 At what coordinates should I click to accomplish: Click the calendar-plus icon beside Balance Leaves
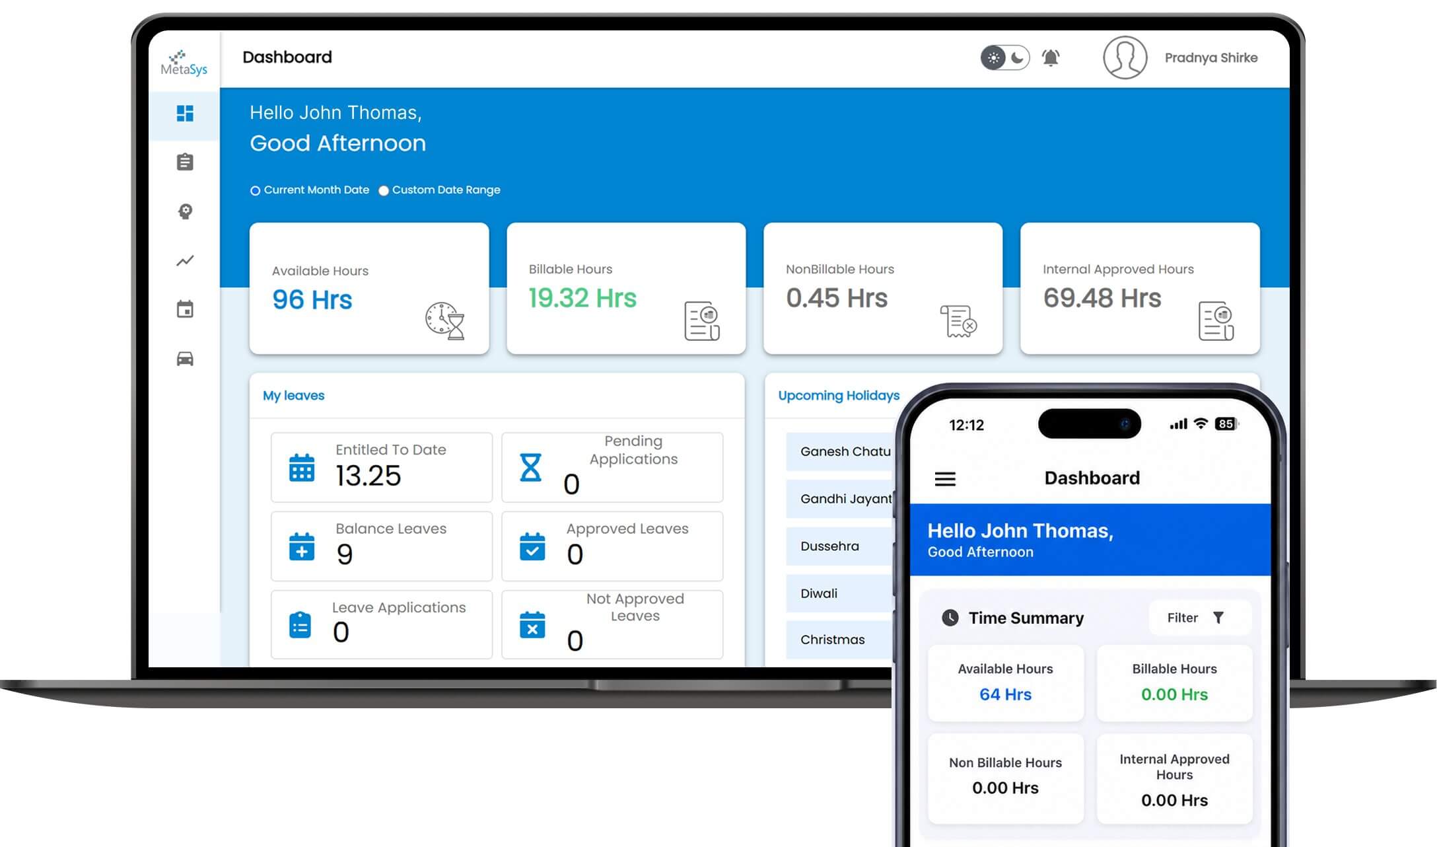(x=302, y=546)
